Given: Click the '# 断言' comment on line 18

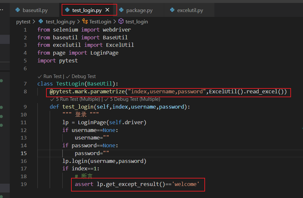Looking at the screenshot, I should coord(84,176).
